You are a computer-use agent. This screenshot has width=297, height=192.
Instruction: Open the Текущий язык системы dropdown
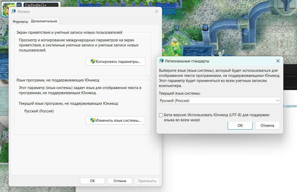click(x=219, y=100)
